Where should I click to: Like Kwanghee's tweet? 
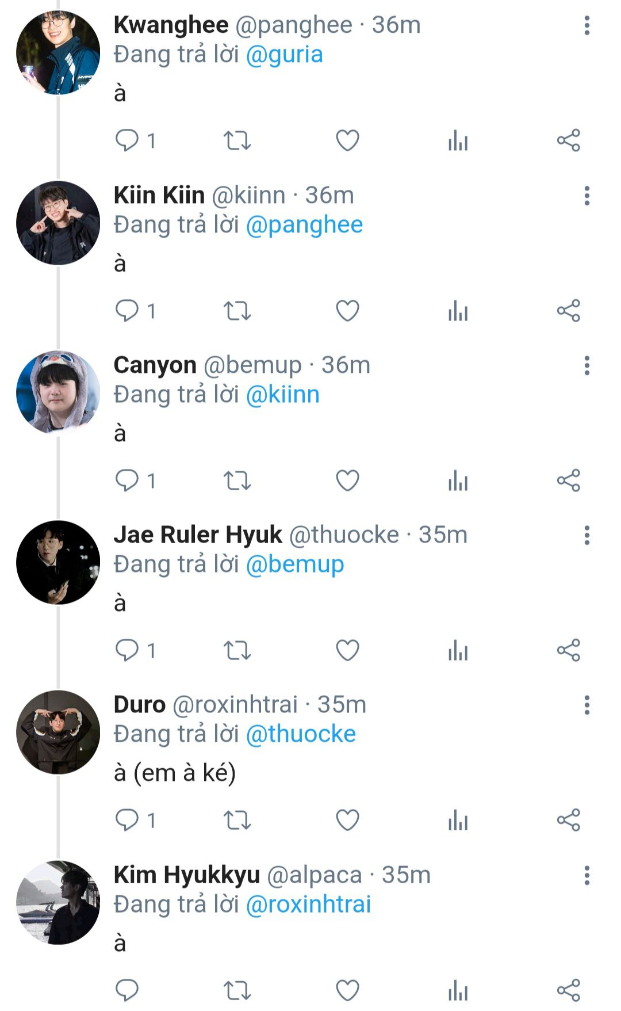pos(347,140)
